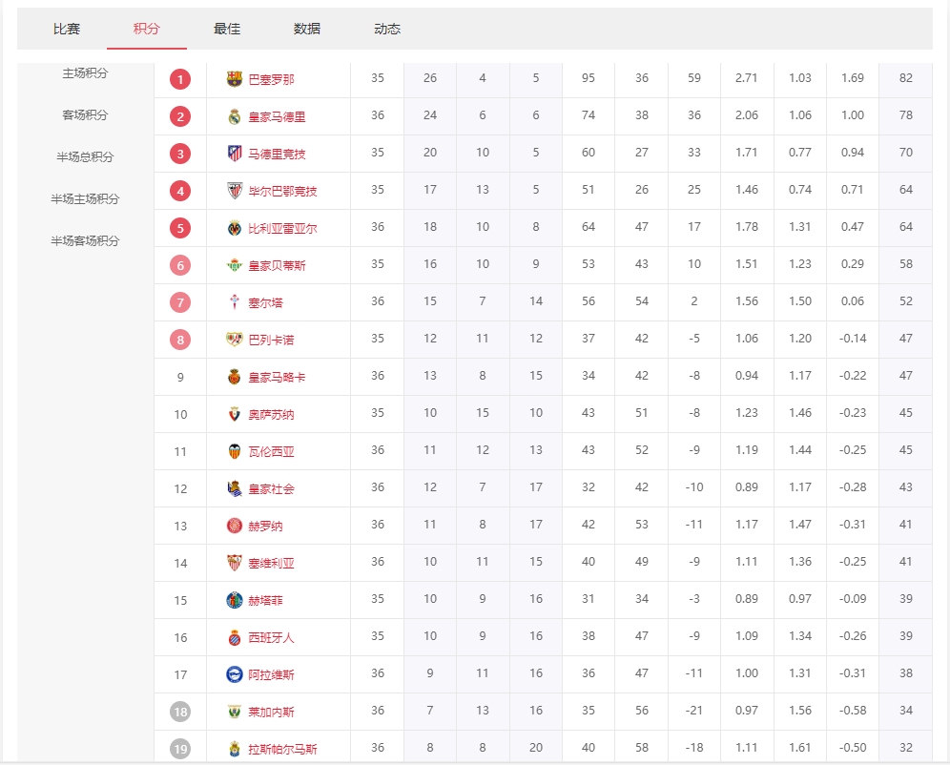The width and height of the screenshot is (950, 765).
Task: Click the Athletic Bilbao crest icon
Action: 235,191
